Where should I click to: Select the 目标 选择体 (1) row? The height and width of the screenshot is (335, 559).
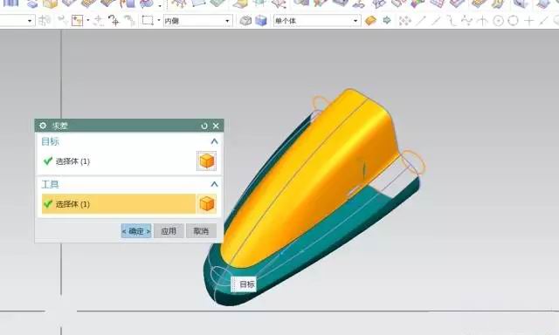(x=119, y=161)
